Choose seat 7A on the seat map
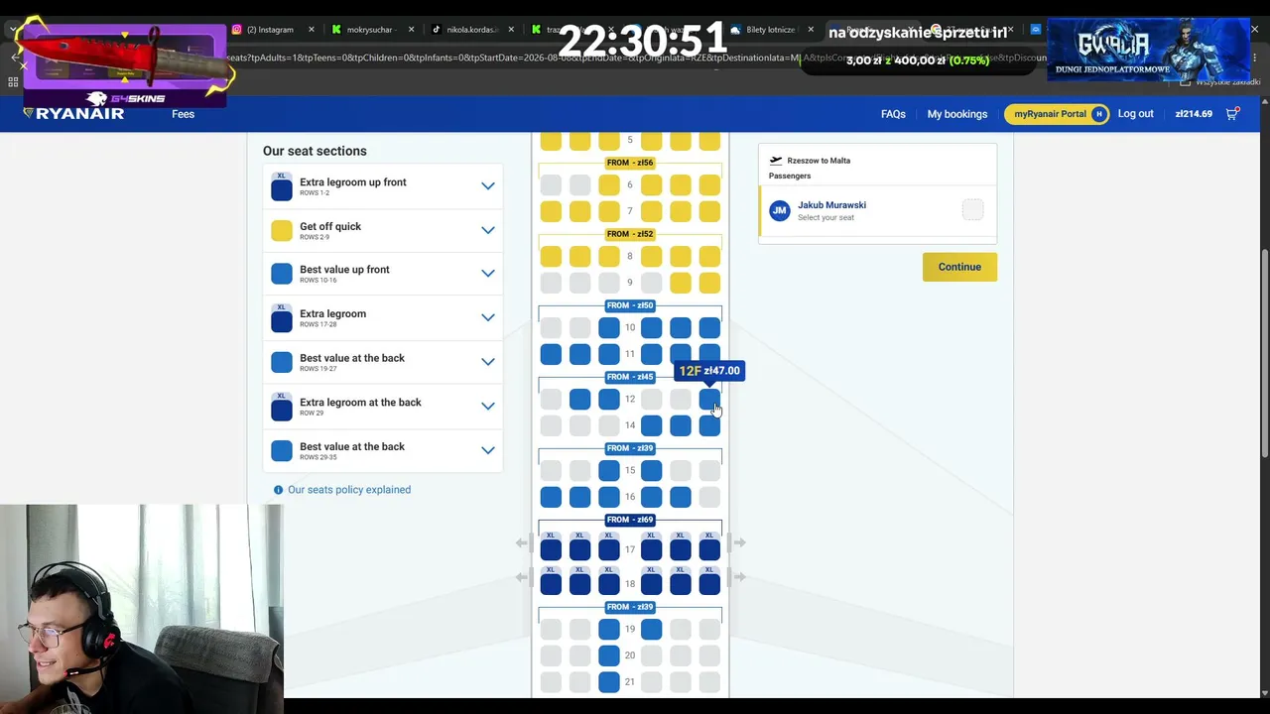1270x714 pixels. (551, 211)
